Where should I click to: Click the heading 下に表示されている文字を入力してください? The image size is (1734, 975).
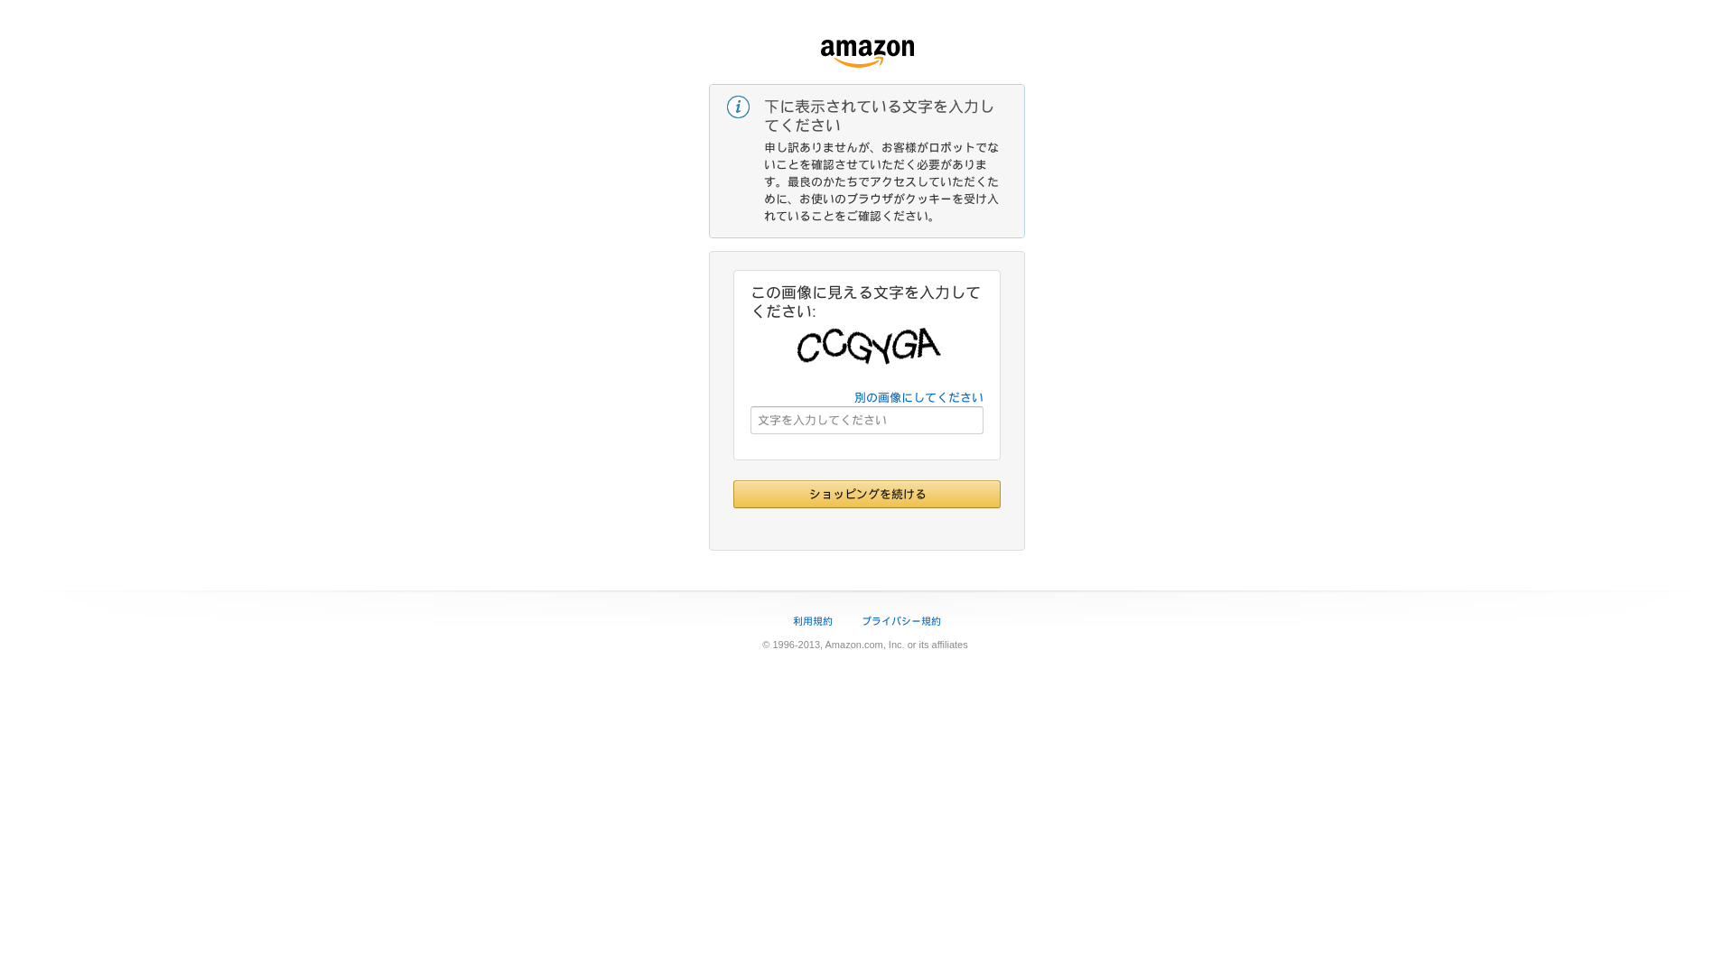tap(880, 116)
